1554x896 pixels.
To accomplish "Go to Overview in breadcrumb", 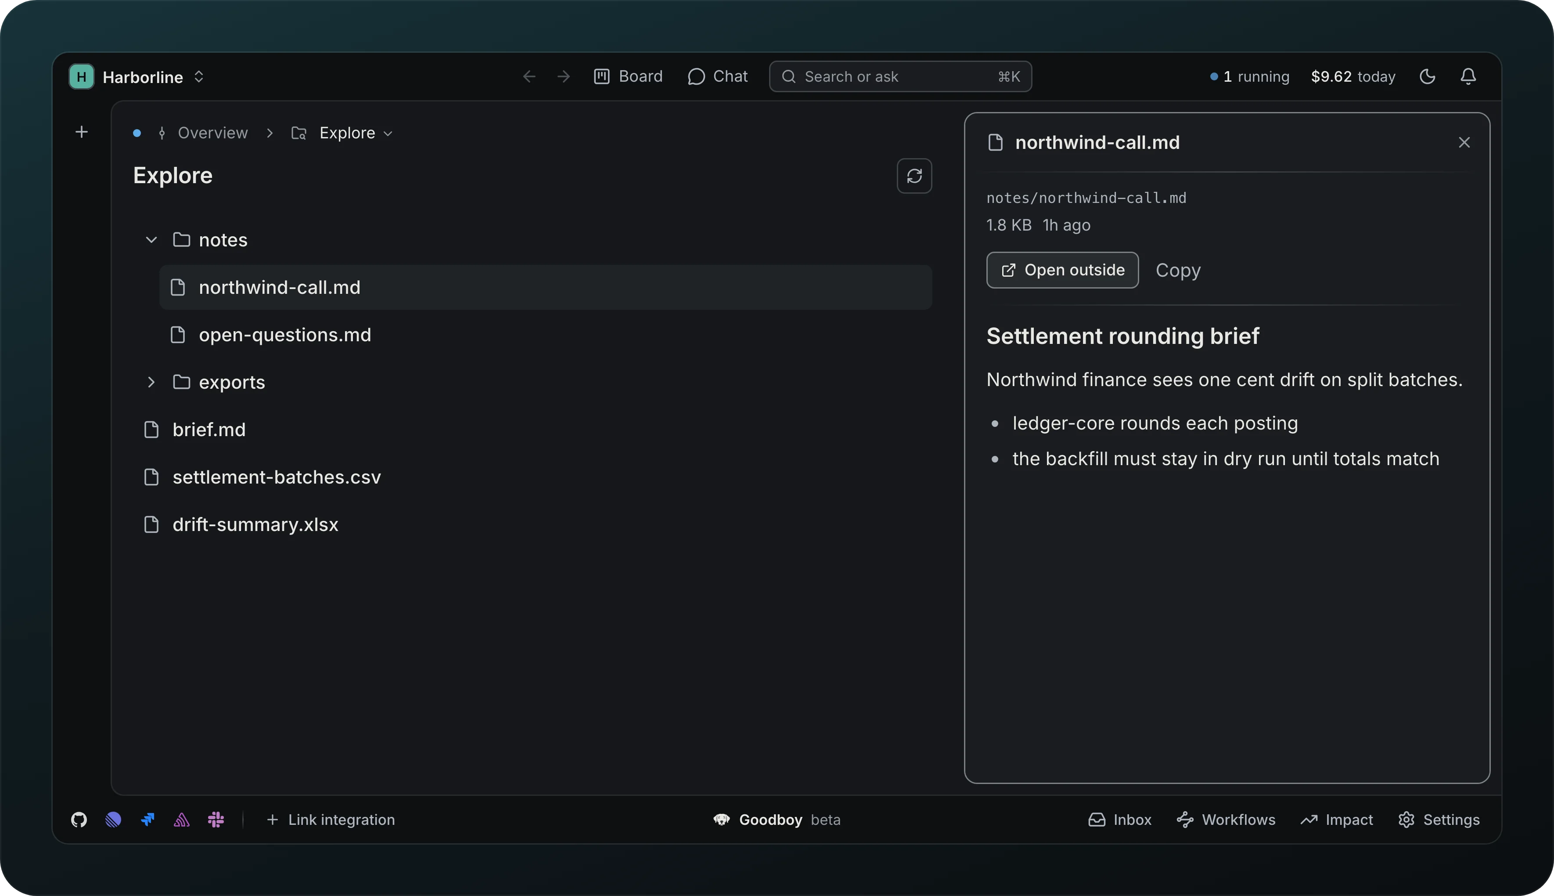I will tap(213, 133).
